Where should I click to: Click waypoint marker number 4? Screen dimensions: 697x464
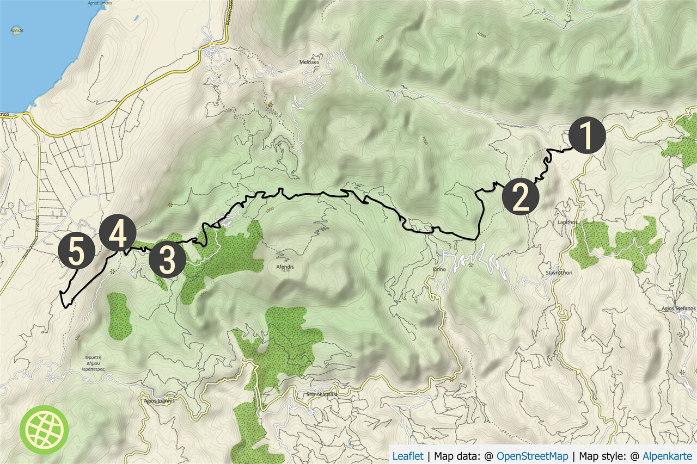(x=118, y=233)
